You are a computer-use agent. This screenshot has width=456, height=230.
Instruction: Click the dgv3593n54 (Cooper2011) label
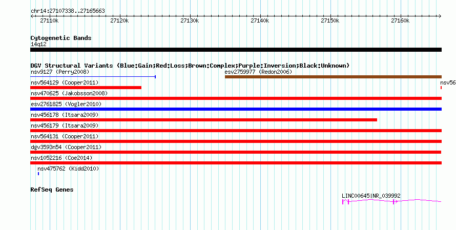click(x=66, y=147)
